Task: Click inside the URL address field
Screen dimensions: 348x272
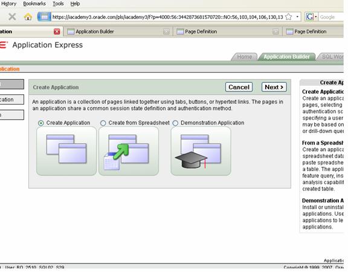Action: 167,17
